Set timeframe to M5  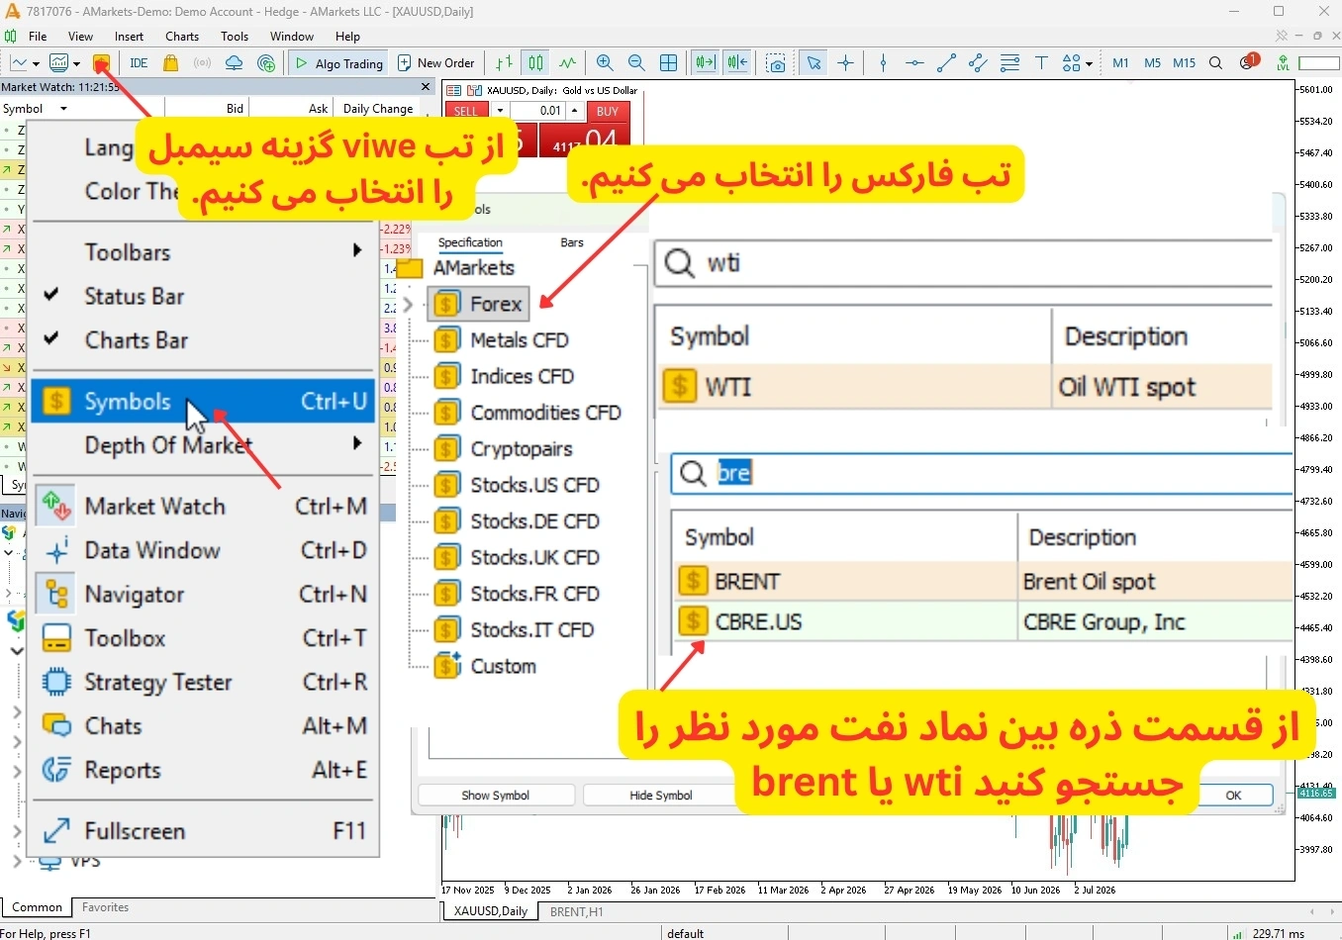click(1153, 62)
